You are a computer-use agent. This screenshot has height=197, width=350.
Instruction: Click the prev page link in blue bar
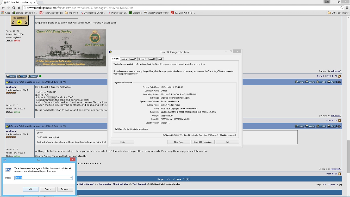(x=177, y=179)
